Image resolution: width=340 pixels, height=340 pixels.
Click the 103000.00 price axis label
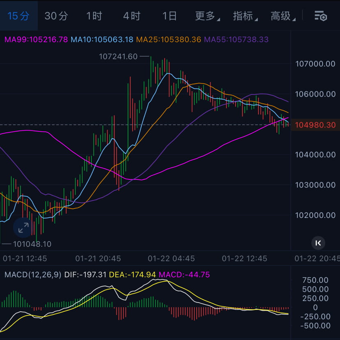[315, 185]
